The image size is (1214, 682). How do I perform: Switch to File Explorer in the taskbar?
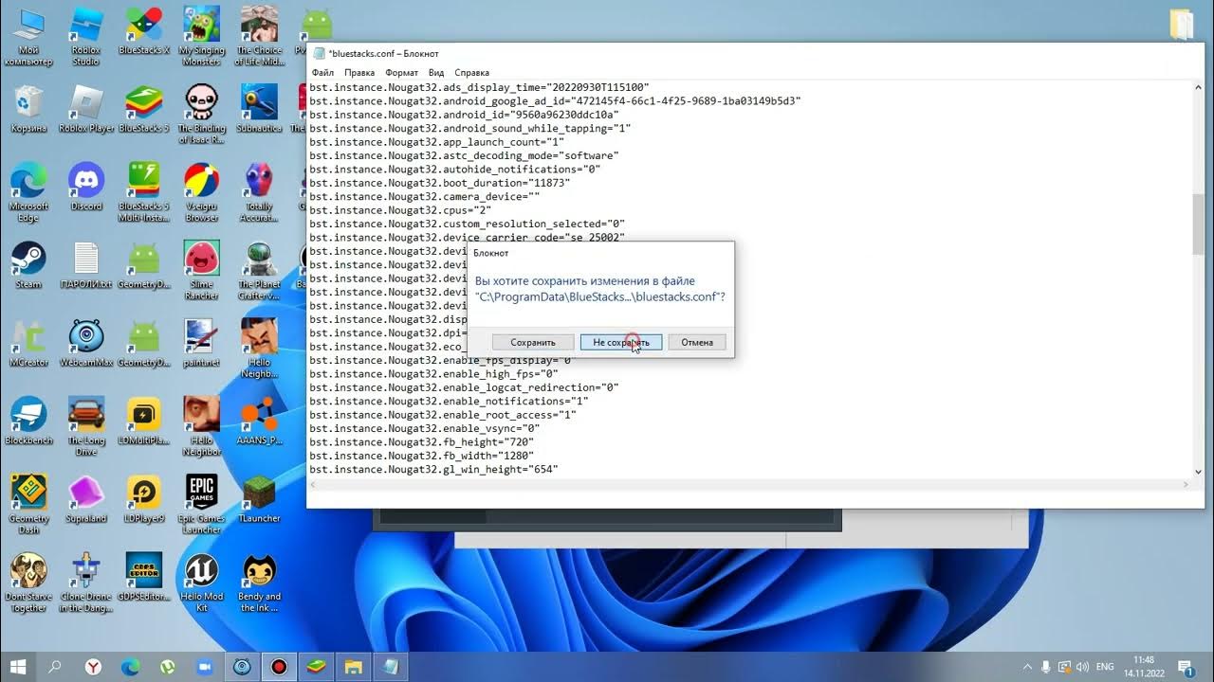[353, 666]
